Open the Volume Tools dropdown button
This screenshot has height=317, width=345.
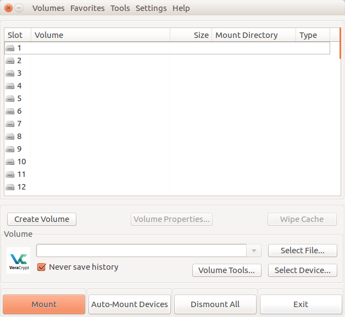click(x=226, y=270)
